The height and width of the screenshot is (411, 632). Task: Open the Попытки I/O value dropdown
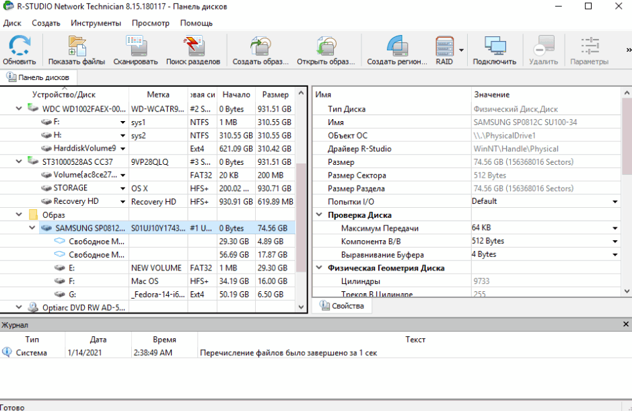(x=615, y=202)
